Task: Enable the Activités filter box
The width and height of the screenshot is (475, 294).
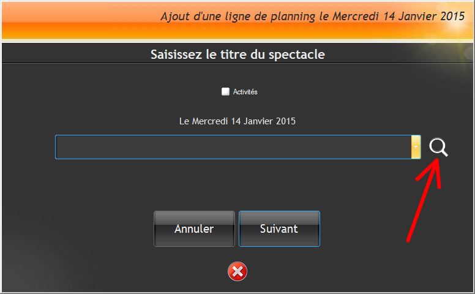Action: tap(225, 91)
